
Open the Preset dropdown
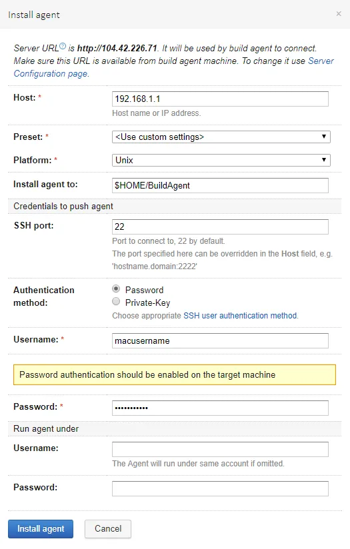(x=221, y=137)
